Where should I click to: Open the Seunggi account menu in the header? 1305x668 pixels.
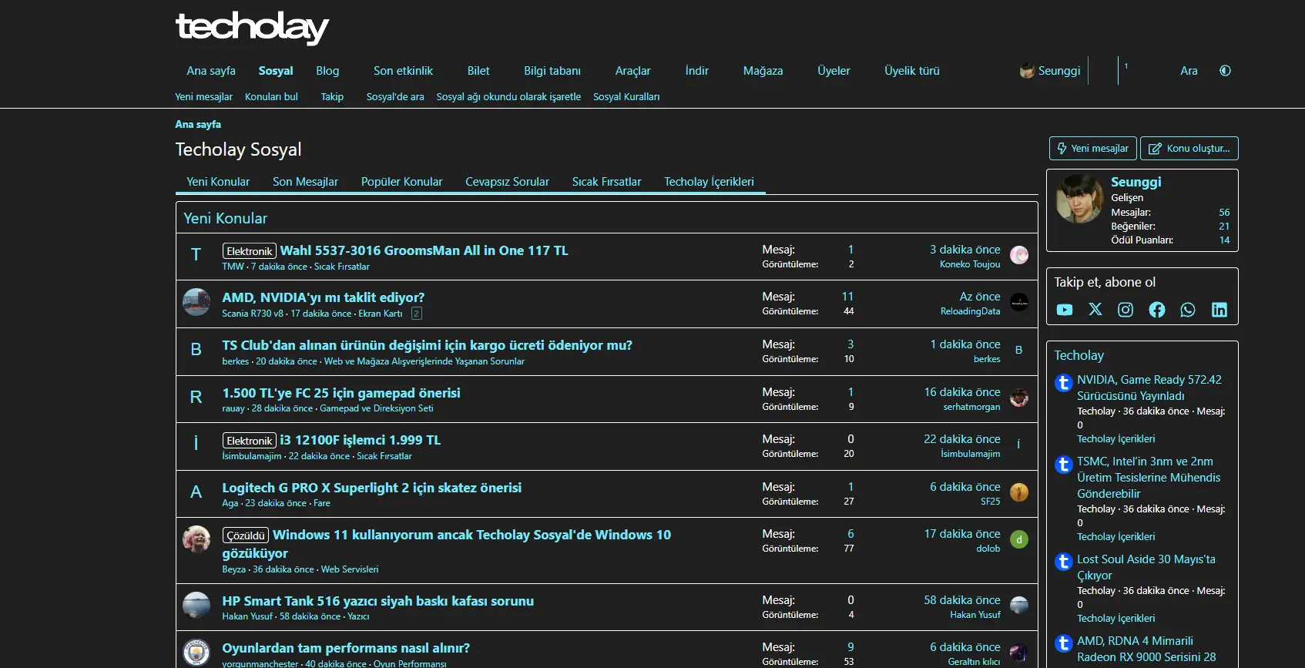1050,71
